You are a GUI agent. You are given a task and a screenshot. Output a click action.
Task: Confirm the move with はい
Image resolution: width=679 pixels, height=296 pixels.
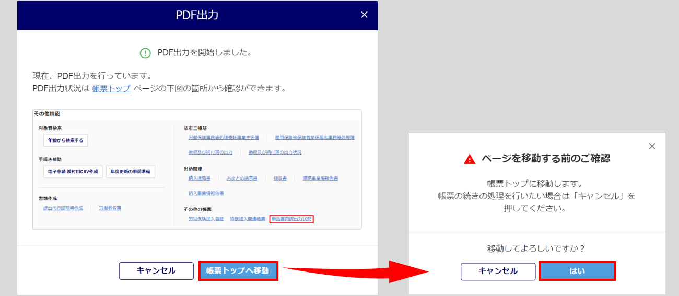coord(577,271)
